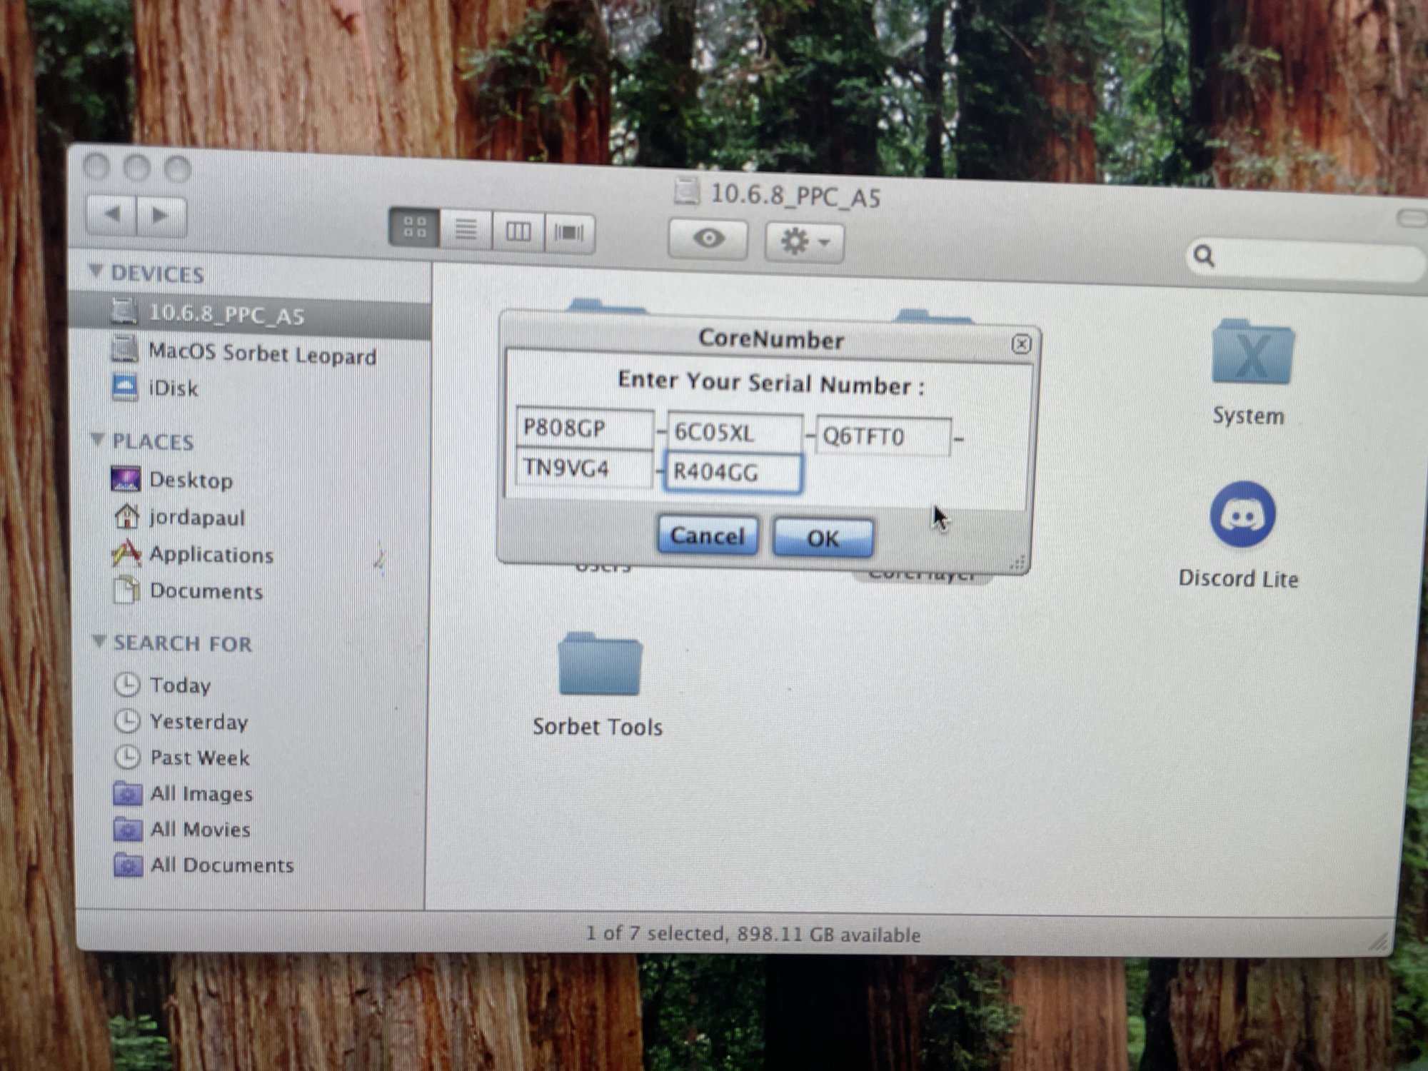Open Applications in the sidebar
1428x1071 pixels.
211,555
